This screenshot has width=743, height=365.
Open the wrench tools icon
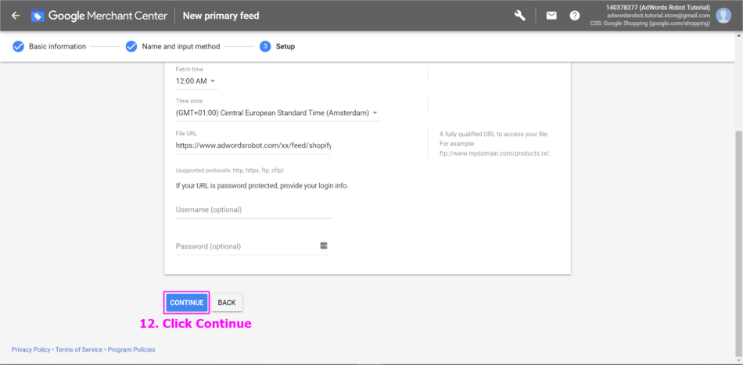point(520,16)
